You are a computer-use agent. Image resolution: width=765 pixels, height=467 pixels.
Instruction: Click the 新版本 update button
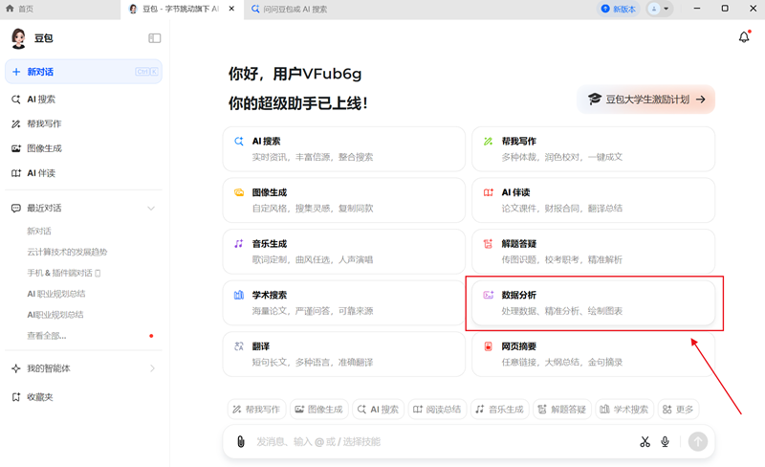[619, 9]
